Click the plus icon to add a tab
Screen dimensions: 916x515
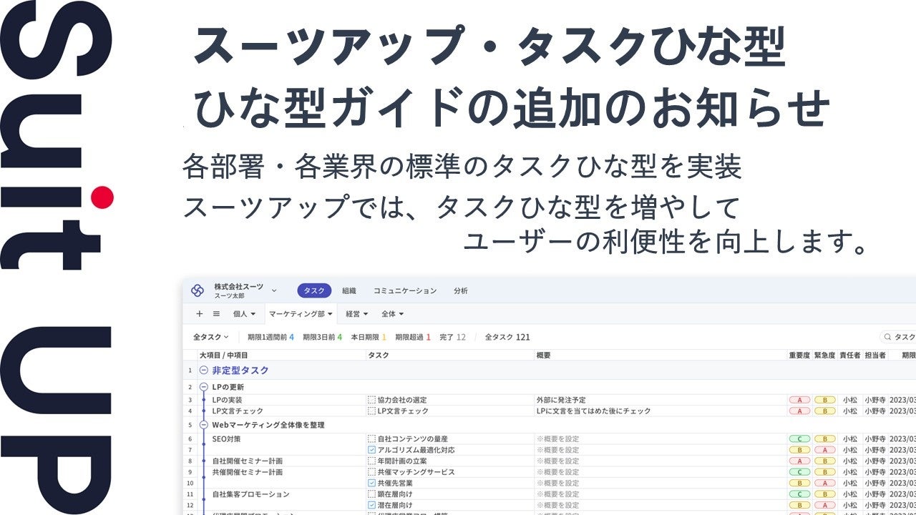click(200, 313)
